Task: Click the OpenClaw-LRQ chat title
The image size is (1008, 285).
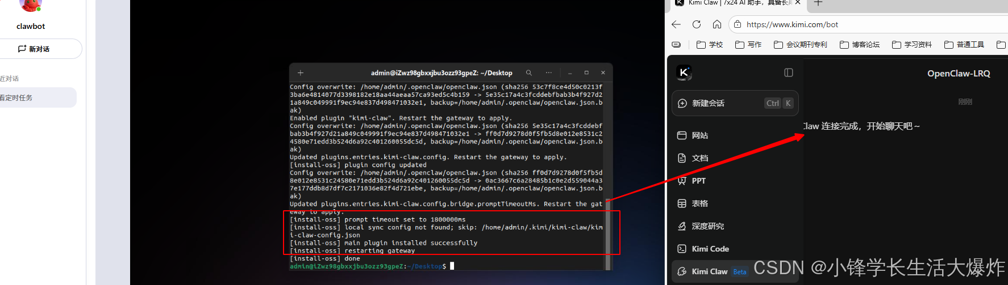Action: 959,74
